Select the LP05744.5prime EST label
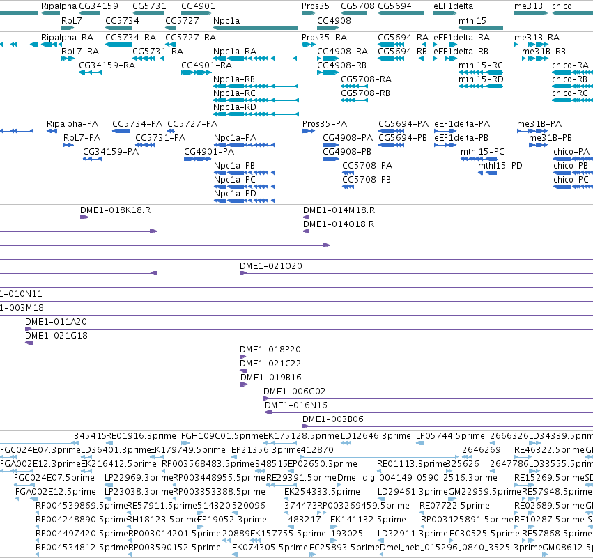Image resolution: width=593 pixels, height=558 pixels. tap(450, 436)
